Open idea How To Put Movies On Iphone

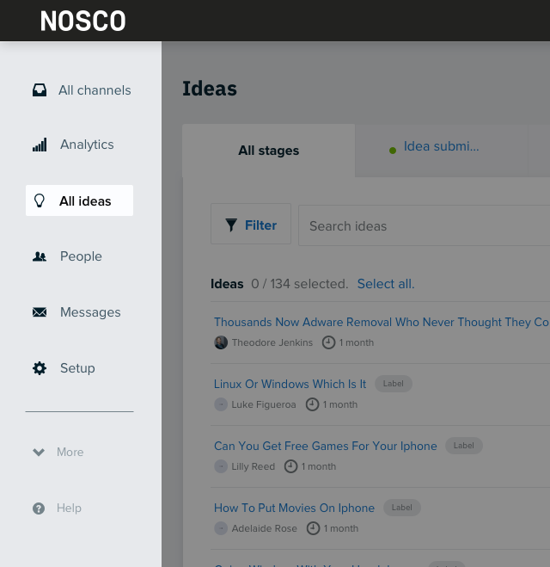point(294,508)
